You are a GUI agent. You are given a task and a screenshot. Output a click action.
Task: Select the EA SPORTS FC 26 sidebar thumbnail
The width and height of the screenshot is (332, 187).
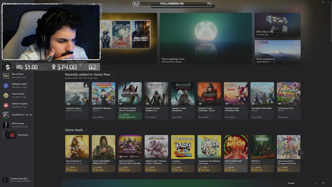coord(6,115)
